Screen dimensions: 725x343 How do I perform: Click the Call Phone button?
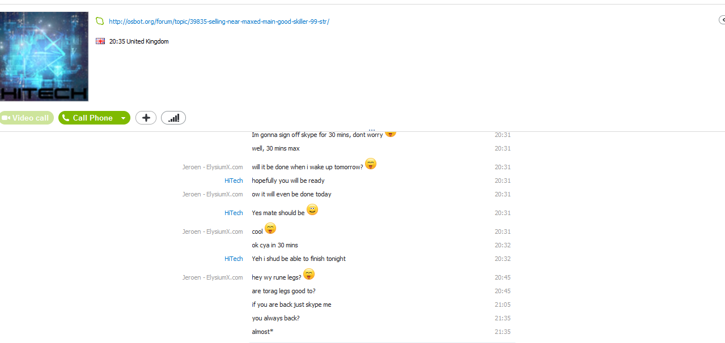tap(88, 118)
